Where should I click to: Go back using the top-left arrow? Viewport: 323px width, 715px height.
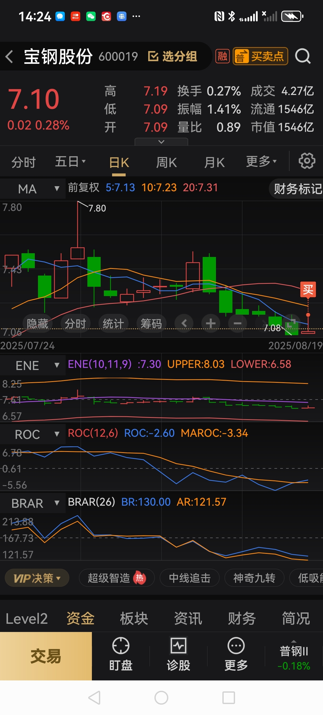pyautogui.click(x=9, y=57)
